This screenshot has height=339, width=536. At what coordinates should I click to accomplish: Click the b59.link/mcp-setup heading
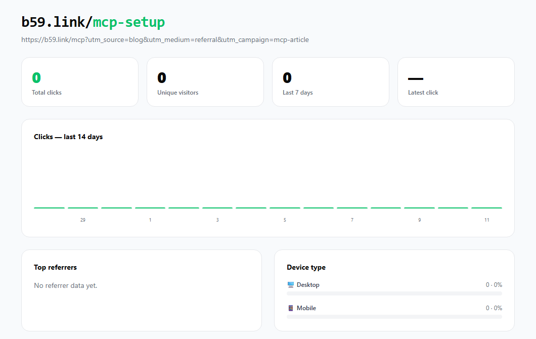(x=93, y=22)
